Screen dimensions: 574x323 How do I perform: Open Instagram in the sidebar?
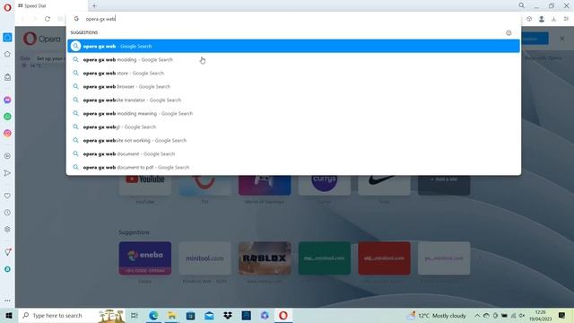coord(7,134)
